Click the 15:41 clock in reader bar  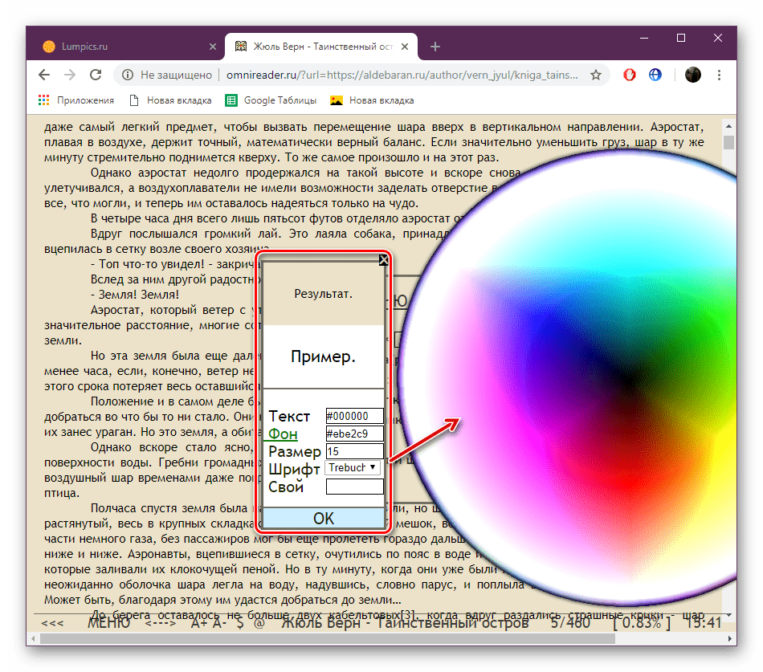(703, 623)
